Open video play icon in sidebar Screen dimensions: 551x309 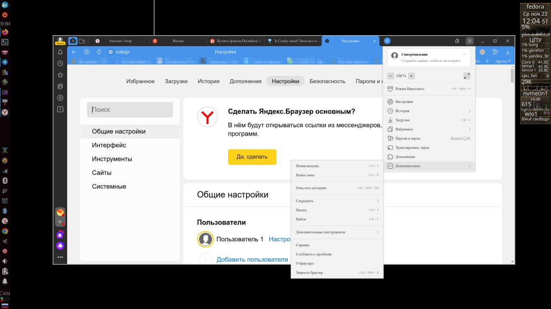[x=60, y=98]
